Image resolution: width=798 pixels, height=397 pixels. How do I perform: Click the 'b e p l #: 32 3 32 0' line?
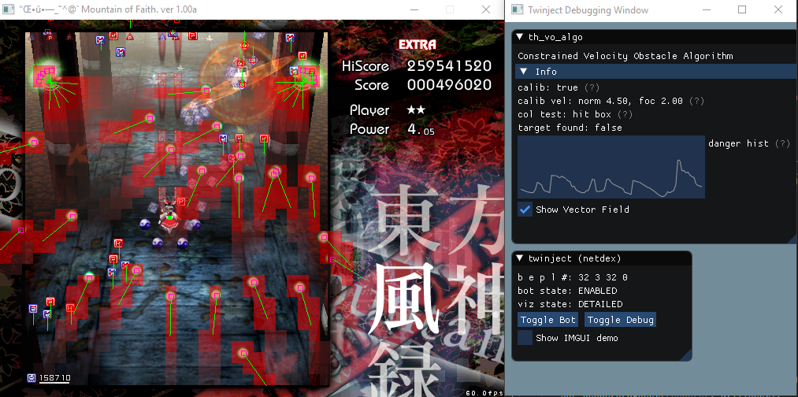(x=573, y=277)
